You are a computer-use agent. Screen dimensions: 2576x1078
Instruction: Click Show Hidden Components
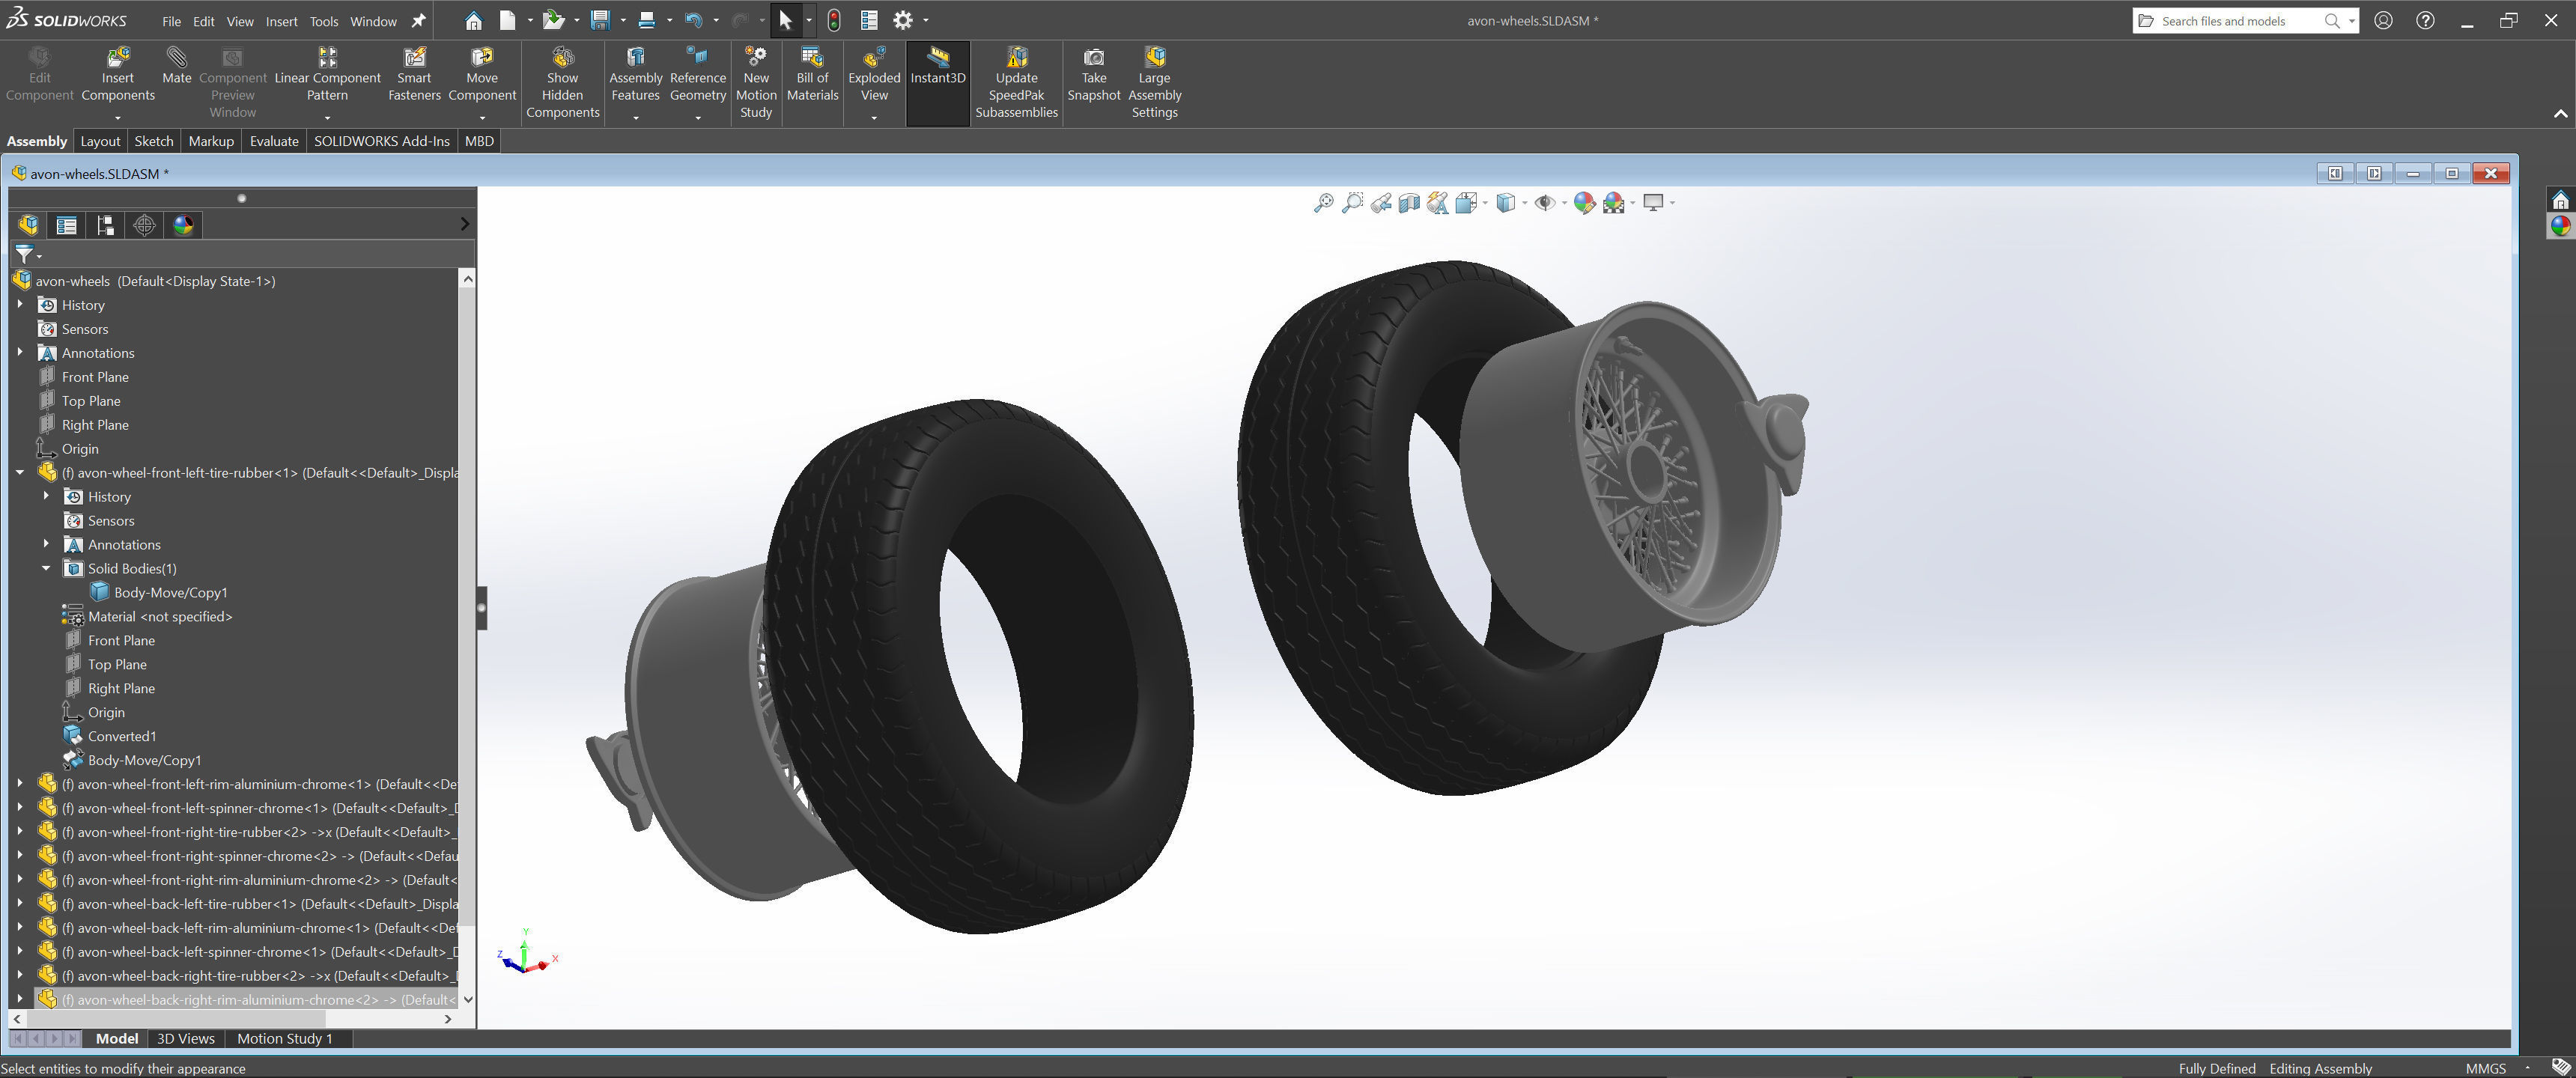tap(562, 83)
